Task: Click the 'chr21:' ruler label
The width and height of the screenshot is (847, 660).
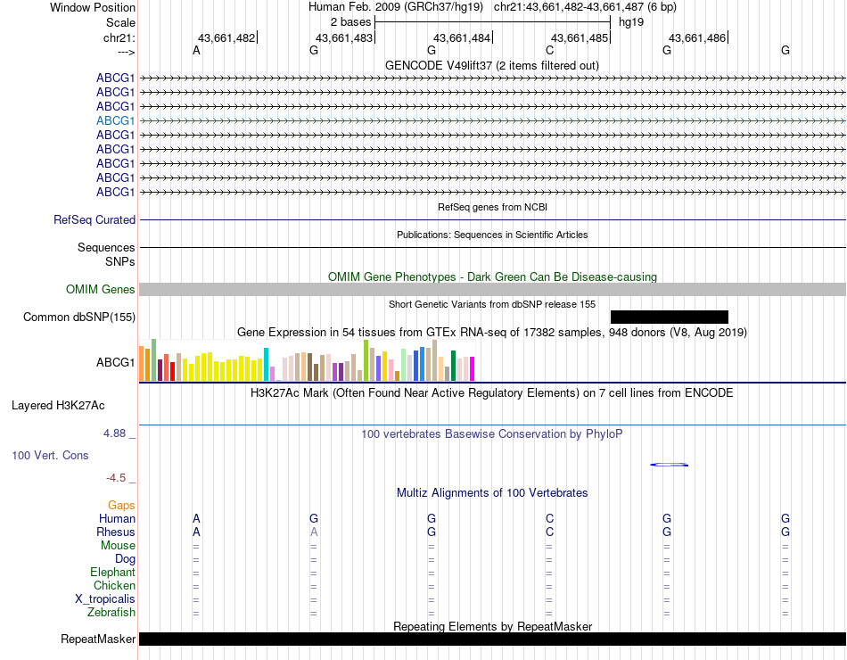Action: point(119,37)
